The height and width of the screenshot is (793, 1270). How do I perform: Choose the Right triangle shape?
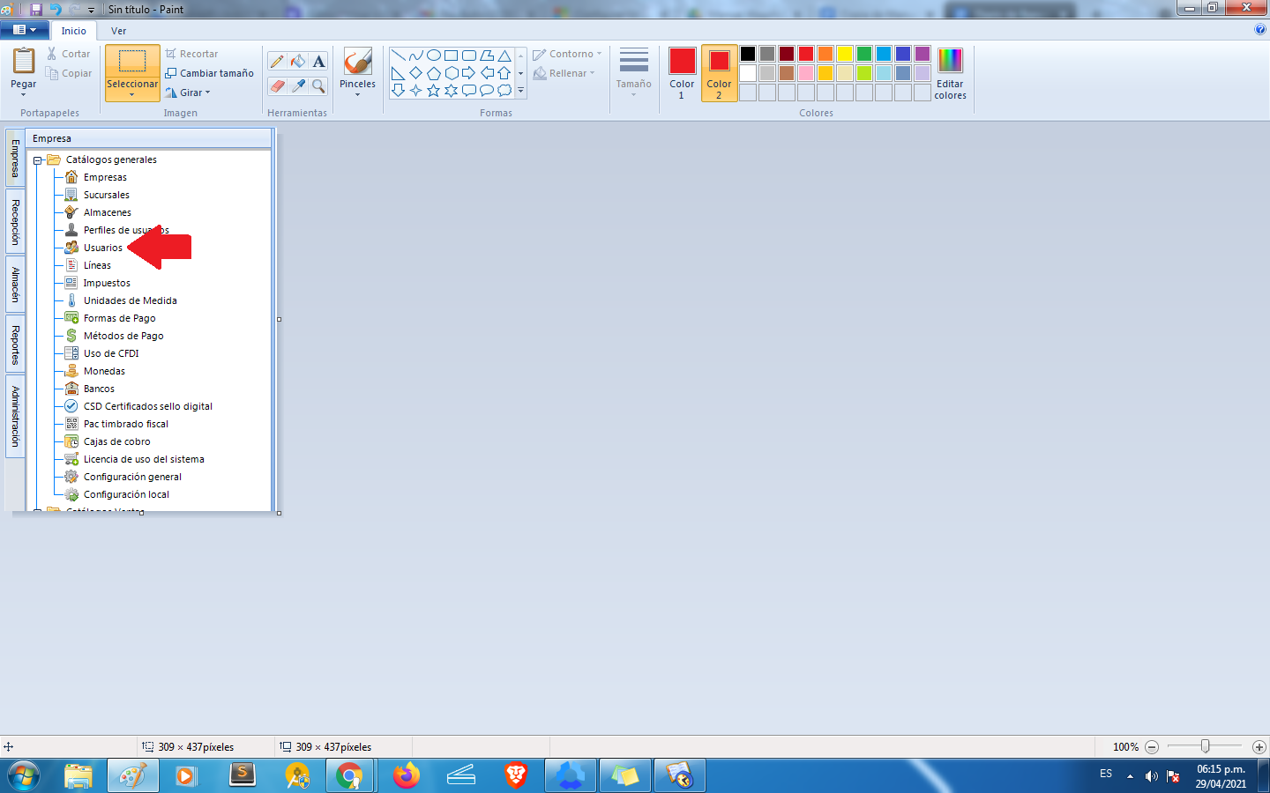coord(399,73)
